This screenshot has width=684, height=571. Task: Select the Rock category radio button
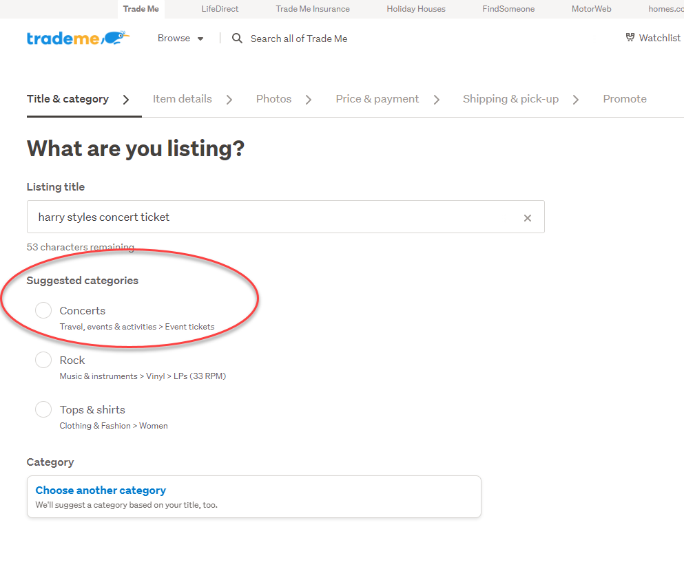click(x=43, y=360)
